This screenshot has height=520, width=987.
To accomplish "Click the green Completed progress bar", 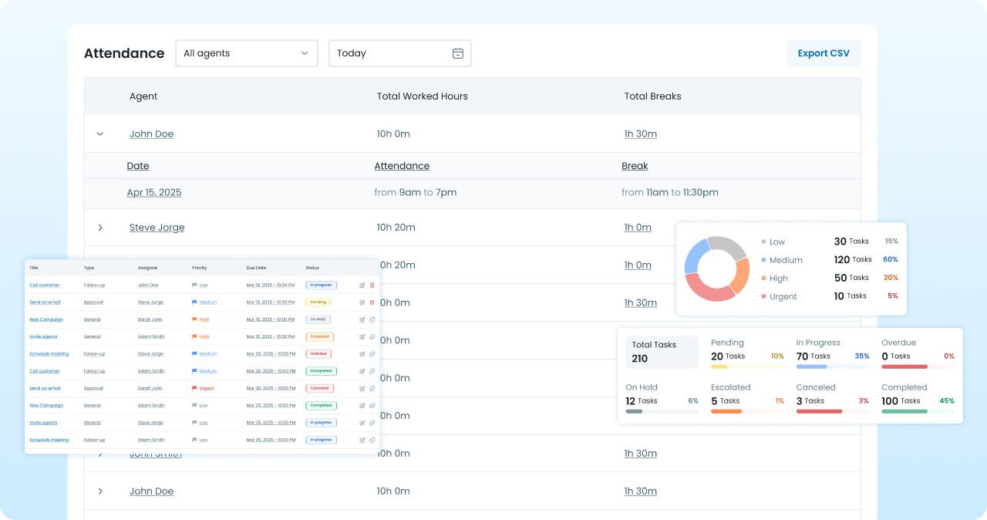I will 904,411.
